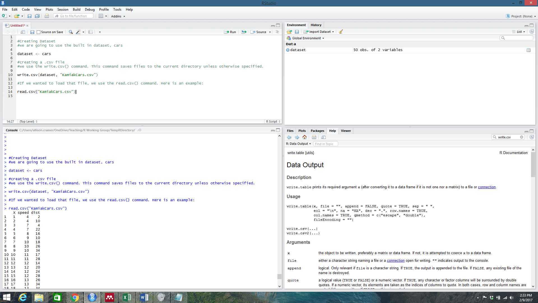Click the print topic icon in Help pane
The height and width of the screenshot is (303, 538).
click(x=314, y=137)
